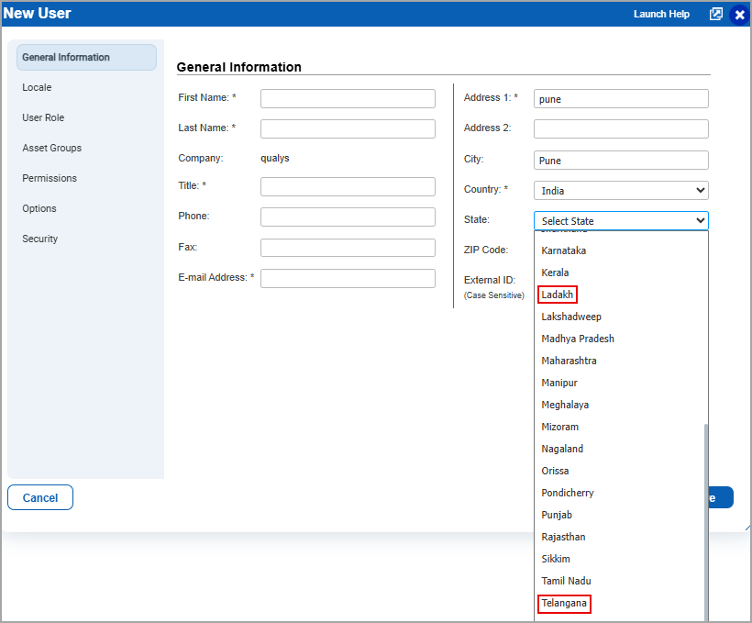Close the New User dialog
The height and width of the screenshot is (623, 752).
(739, 15)
